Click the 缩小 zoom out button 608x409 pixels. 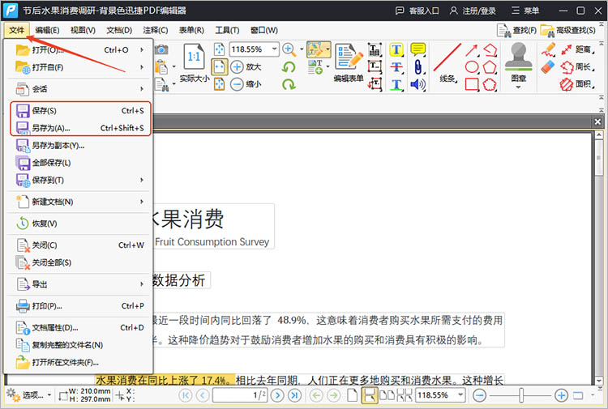click(246, 84)
